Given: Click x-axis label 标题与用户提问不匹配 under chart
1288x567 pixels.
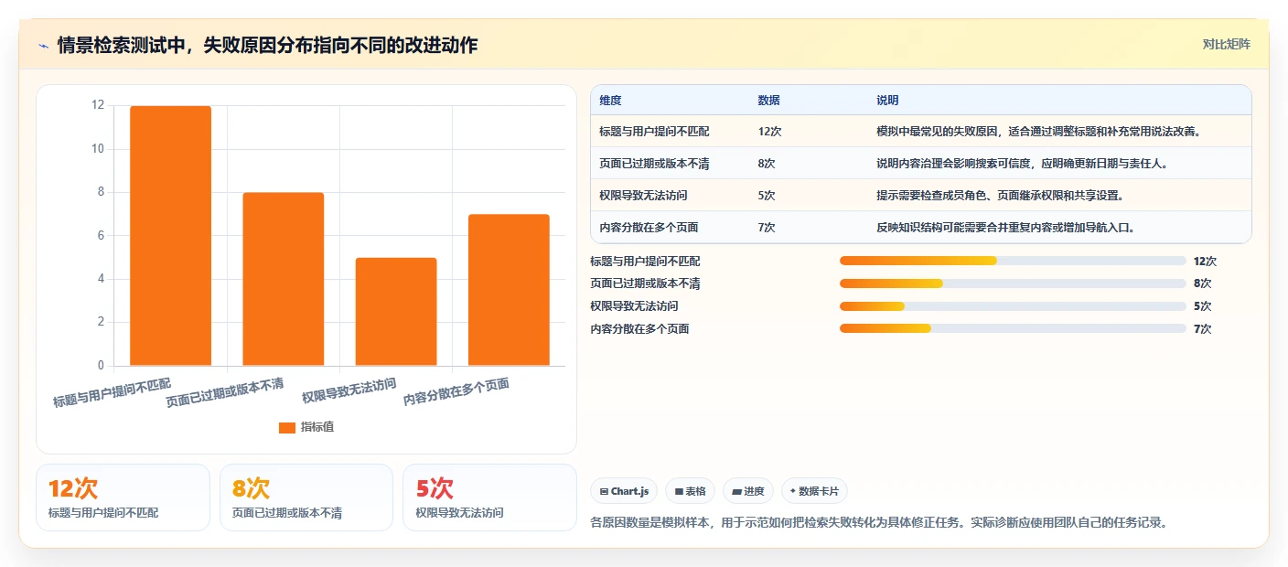Looking at the screenshot, I should 113,392.
